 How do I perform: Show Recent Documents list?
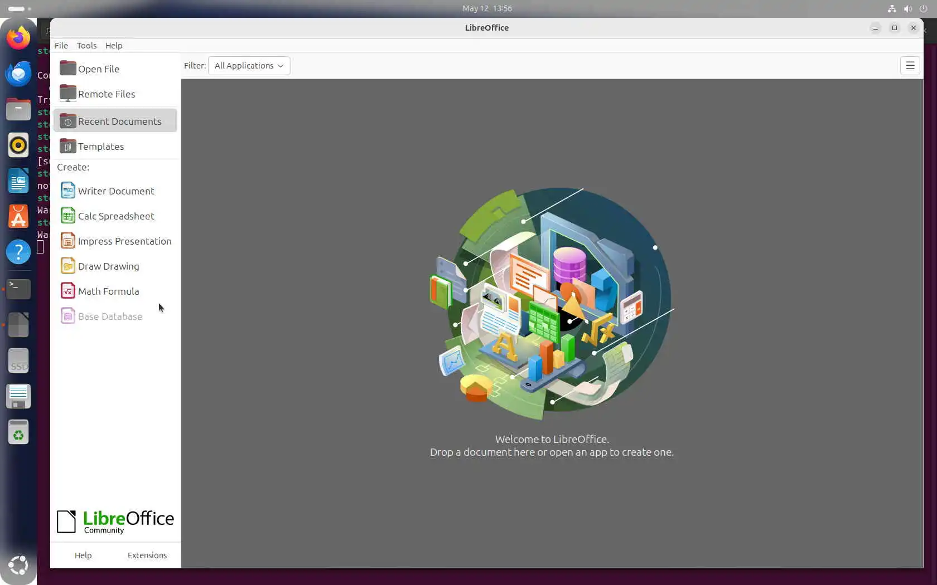(115, 121)
